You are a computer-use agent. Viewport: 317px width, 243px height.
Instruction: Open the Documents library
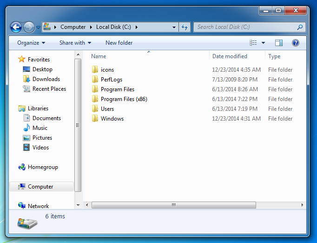(x=46, y=118)
